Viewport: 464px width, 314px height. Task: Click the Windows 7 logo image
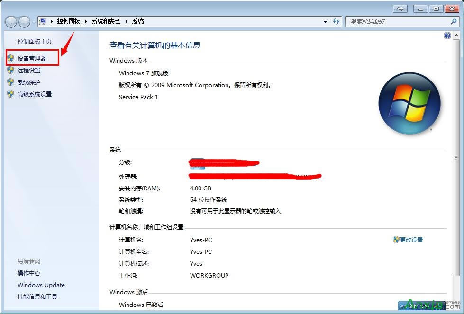click(409, 103)
